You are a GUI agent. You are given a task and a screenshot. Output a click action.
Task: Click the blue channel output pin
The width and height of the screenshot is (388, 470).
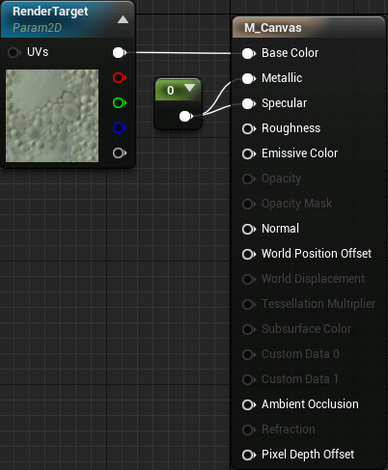coord(120,128)
